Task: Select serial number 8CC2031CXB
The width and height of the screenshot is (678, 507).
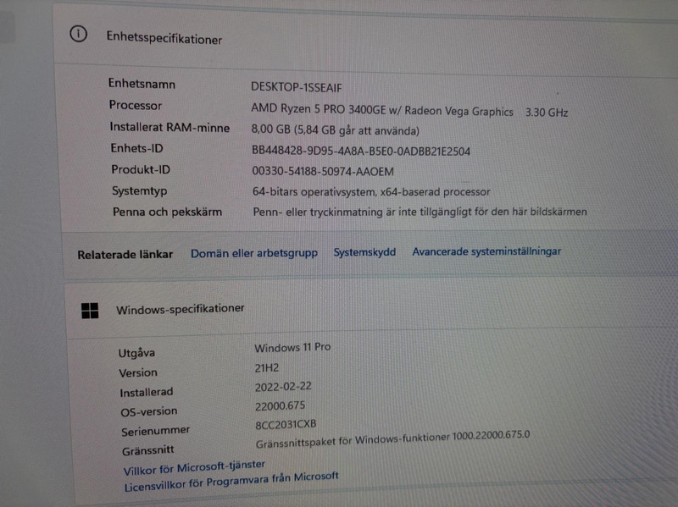Action: 286,425
